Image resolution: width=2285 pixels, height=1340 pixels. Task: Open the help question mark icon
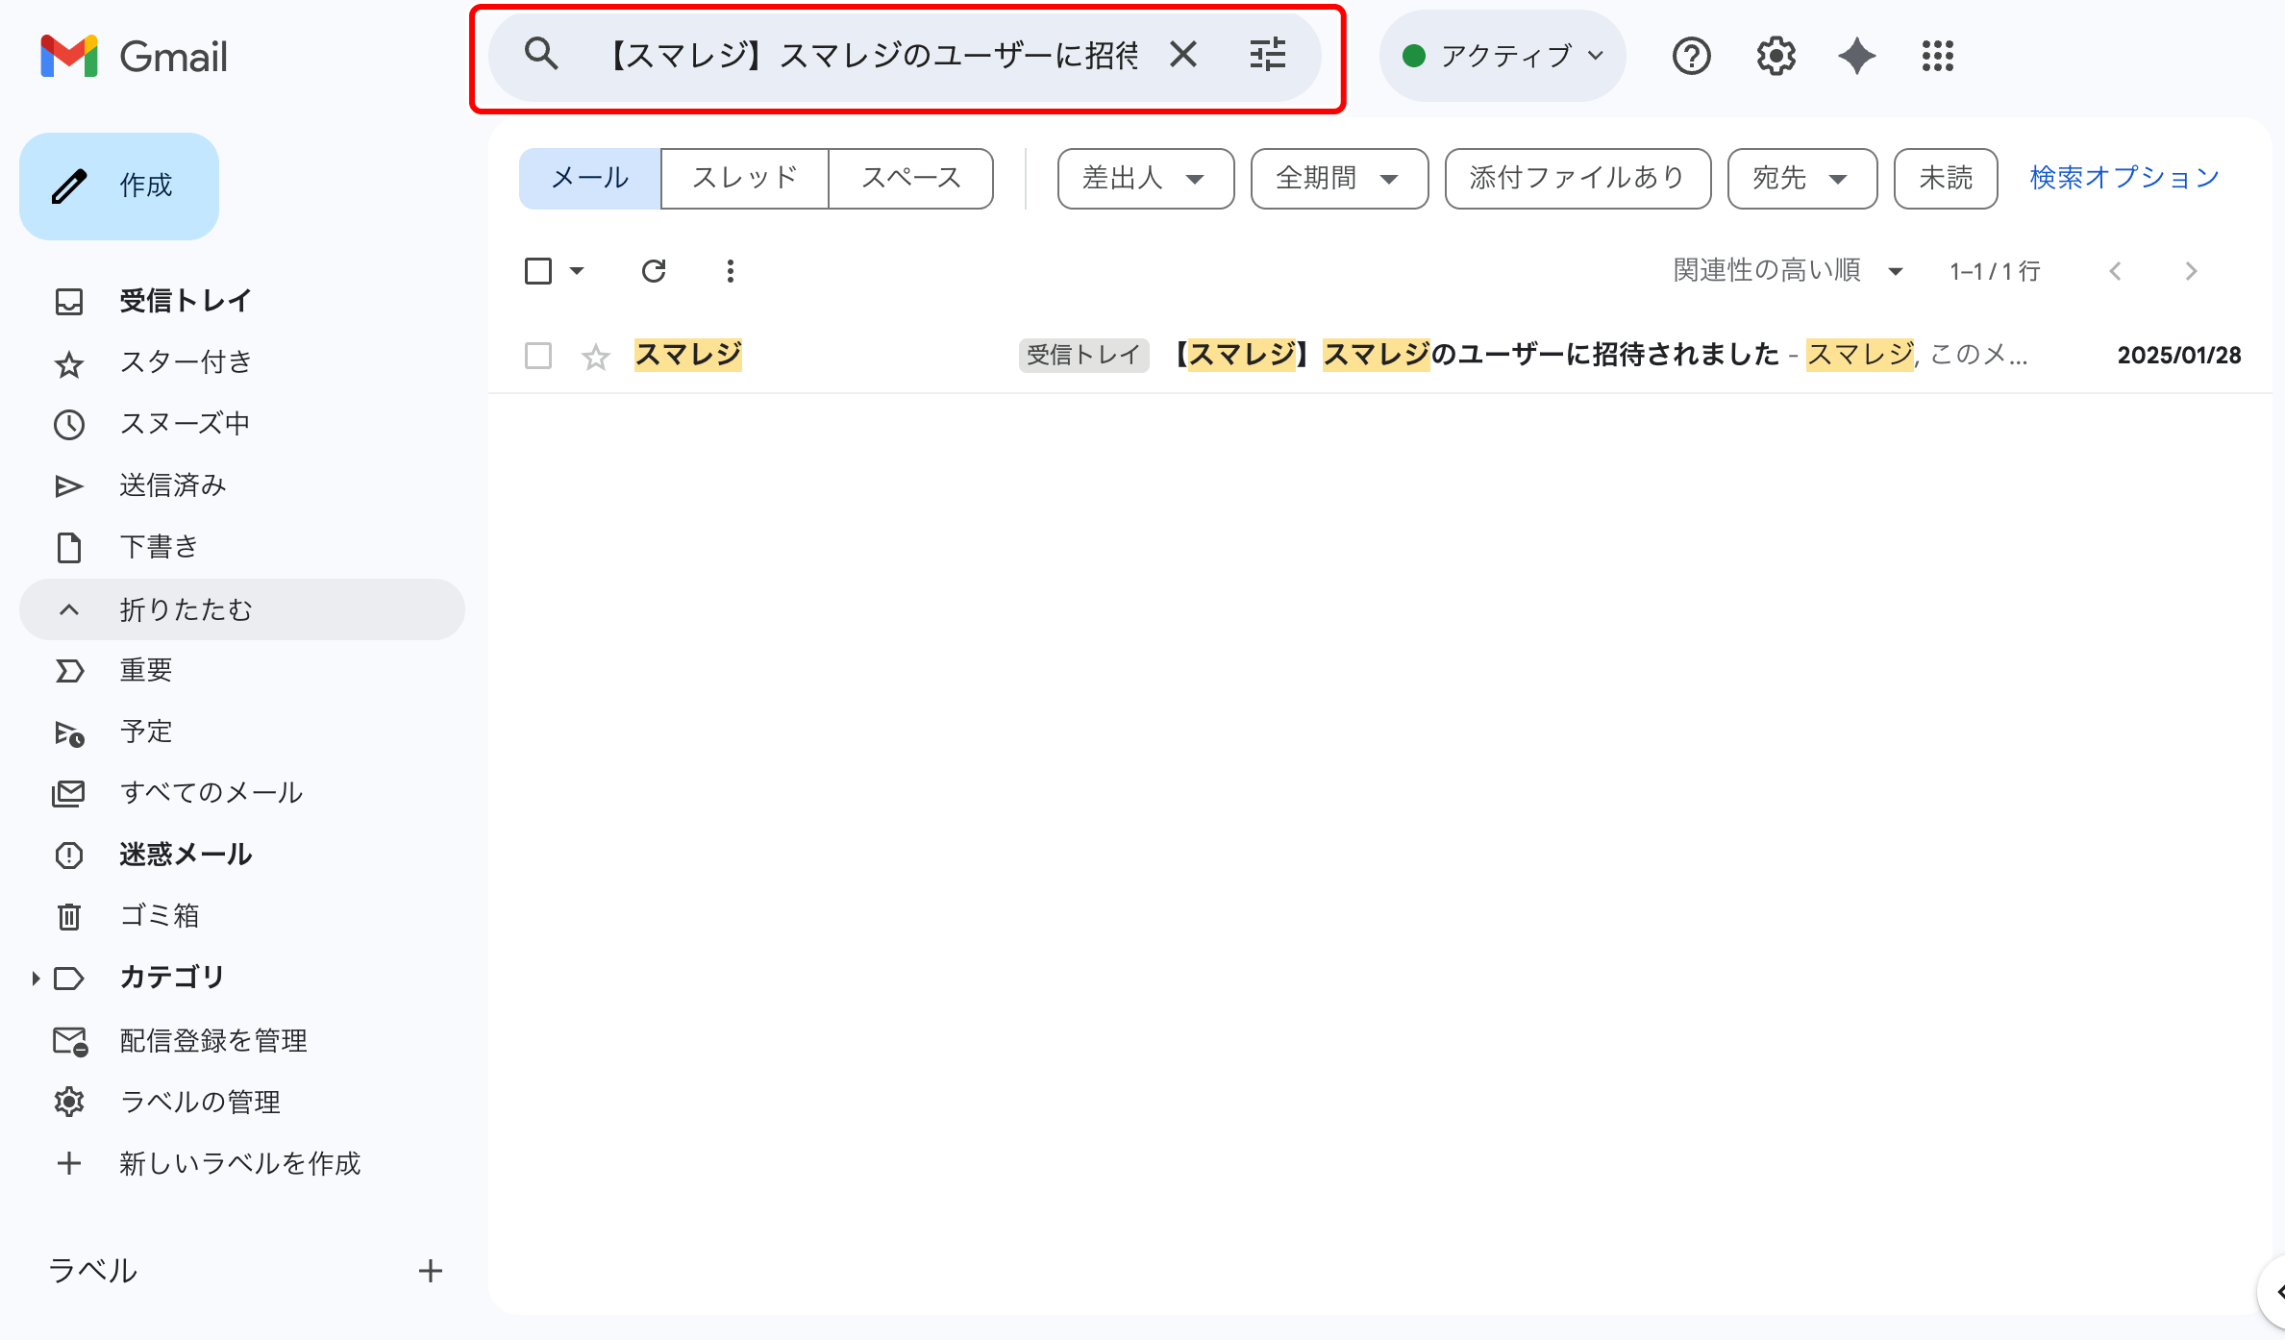pyautogui.click(x=1691, y=56)
